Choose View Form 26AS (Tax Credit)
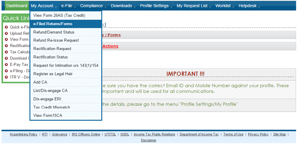 (59, 15)
